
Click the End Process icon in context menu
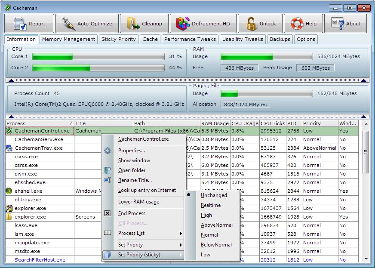[x=107, y=213]
